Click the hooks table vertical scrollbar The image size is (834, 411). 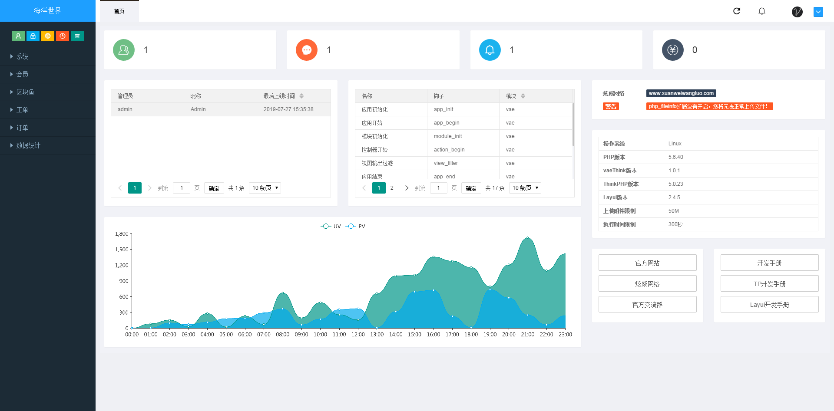(573, 126)
